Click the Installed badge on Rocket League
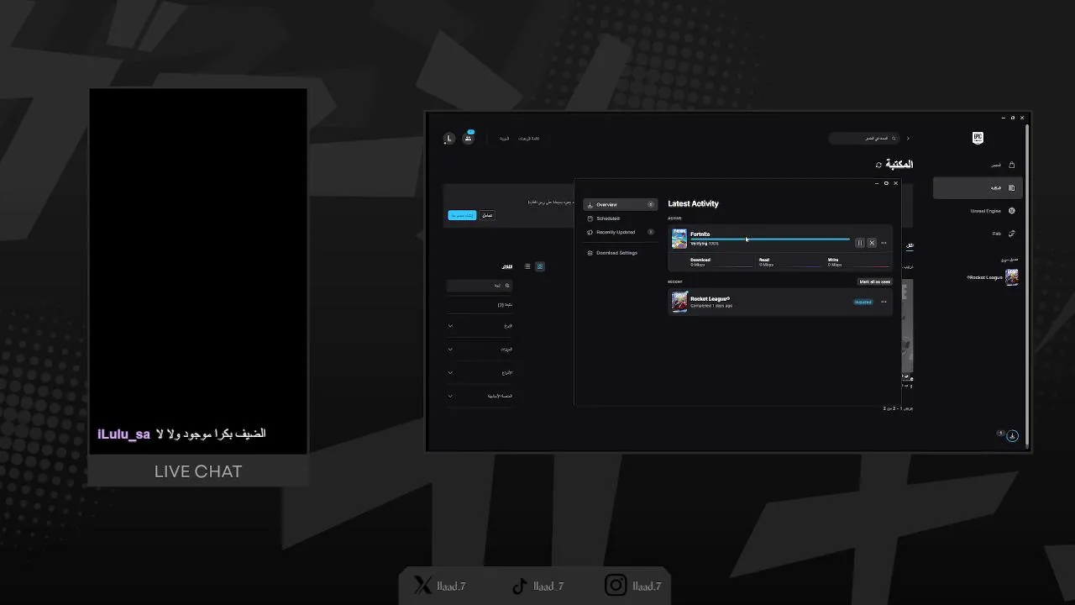The width and height of the screenshot is (1075, 605). click(863, 302)
